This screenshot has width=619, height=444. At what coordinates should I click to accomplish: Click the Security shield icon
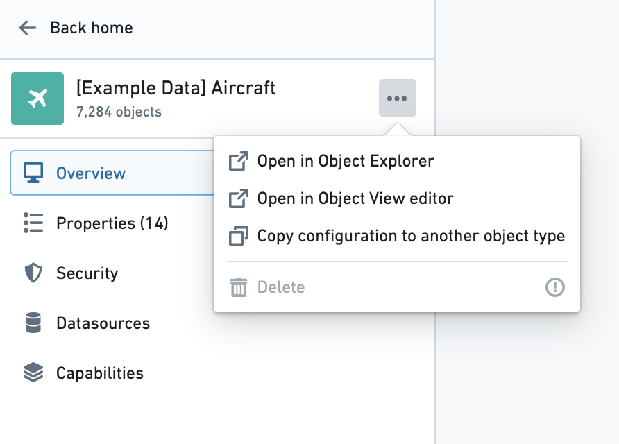click(33, 273)
